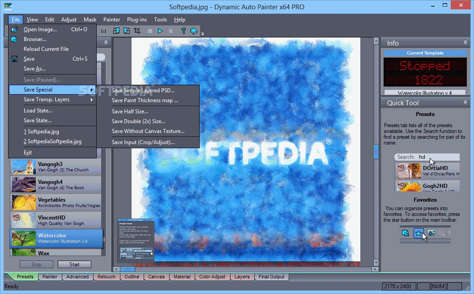
Task: Select the Watercolor Illustration v.4 preset
Action: pos(56,238)
